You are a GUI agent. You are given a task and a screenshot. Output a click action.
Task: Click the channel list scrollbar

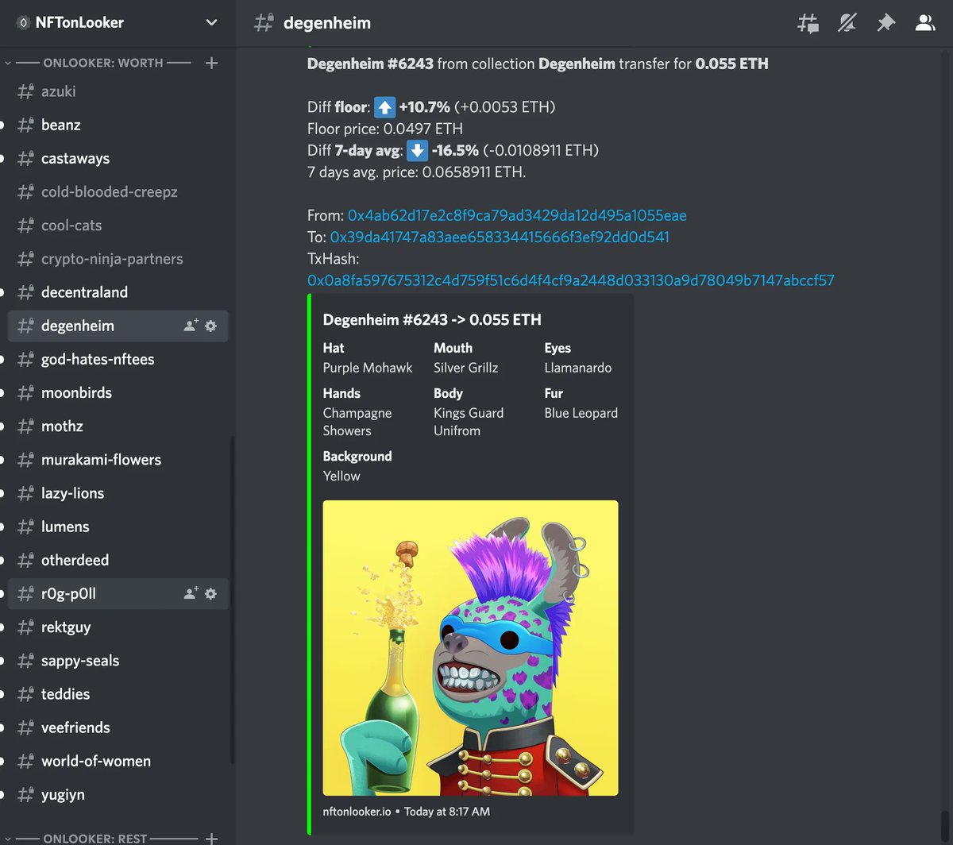point(232,600)
